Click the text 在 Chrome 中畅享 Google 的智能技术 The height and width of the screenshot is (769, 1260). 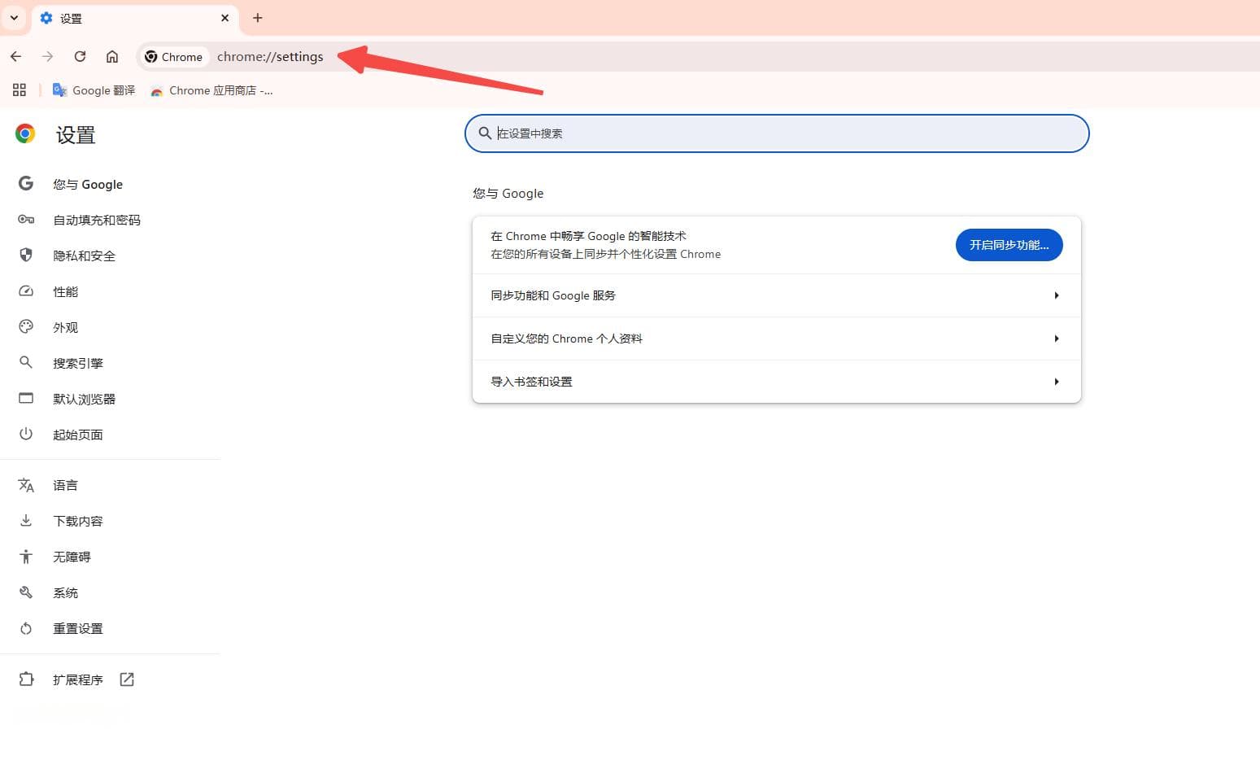coord(588,236)
